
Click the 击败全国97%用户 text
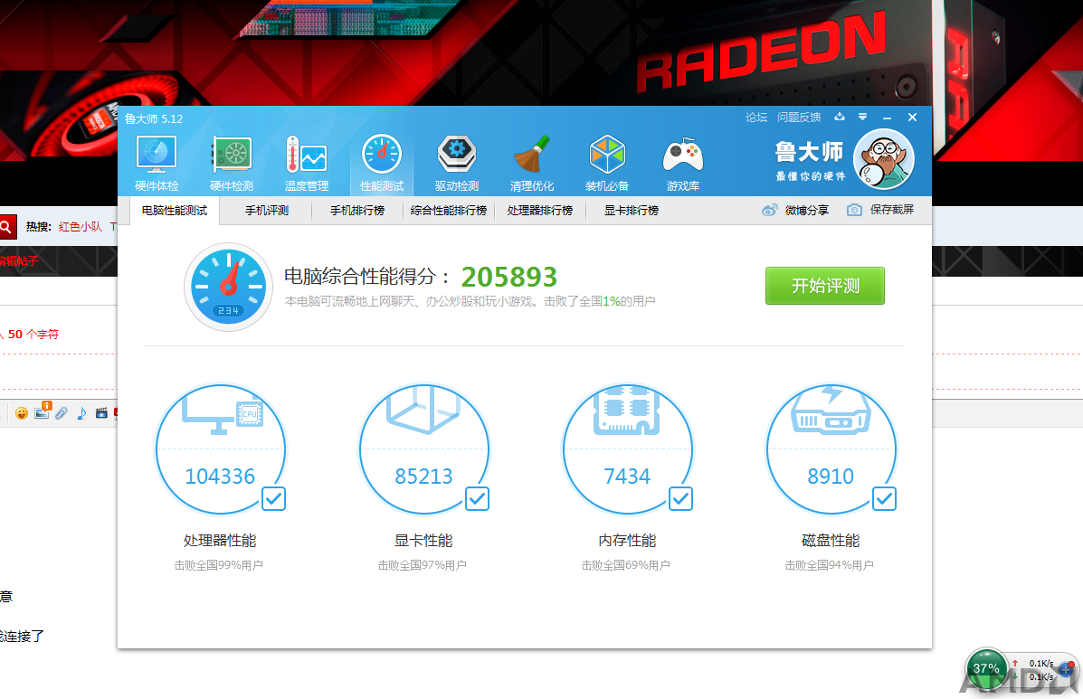click(x=422, y=565)
